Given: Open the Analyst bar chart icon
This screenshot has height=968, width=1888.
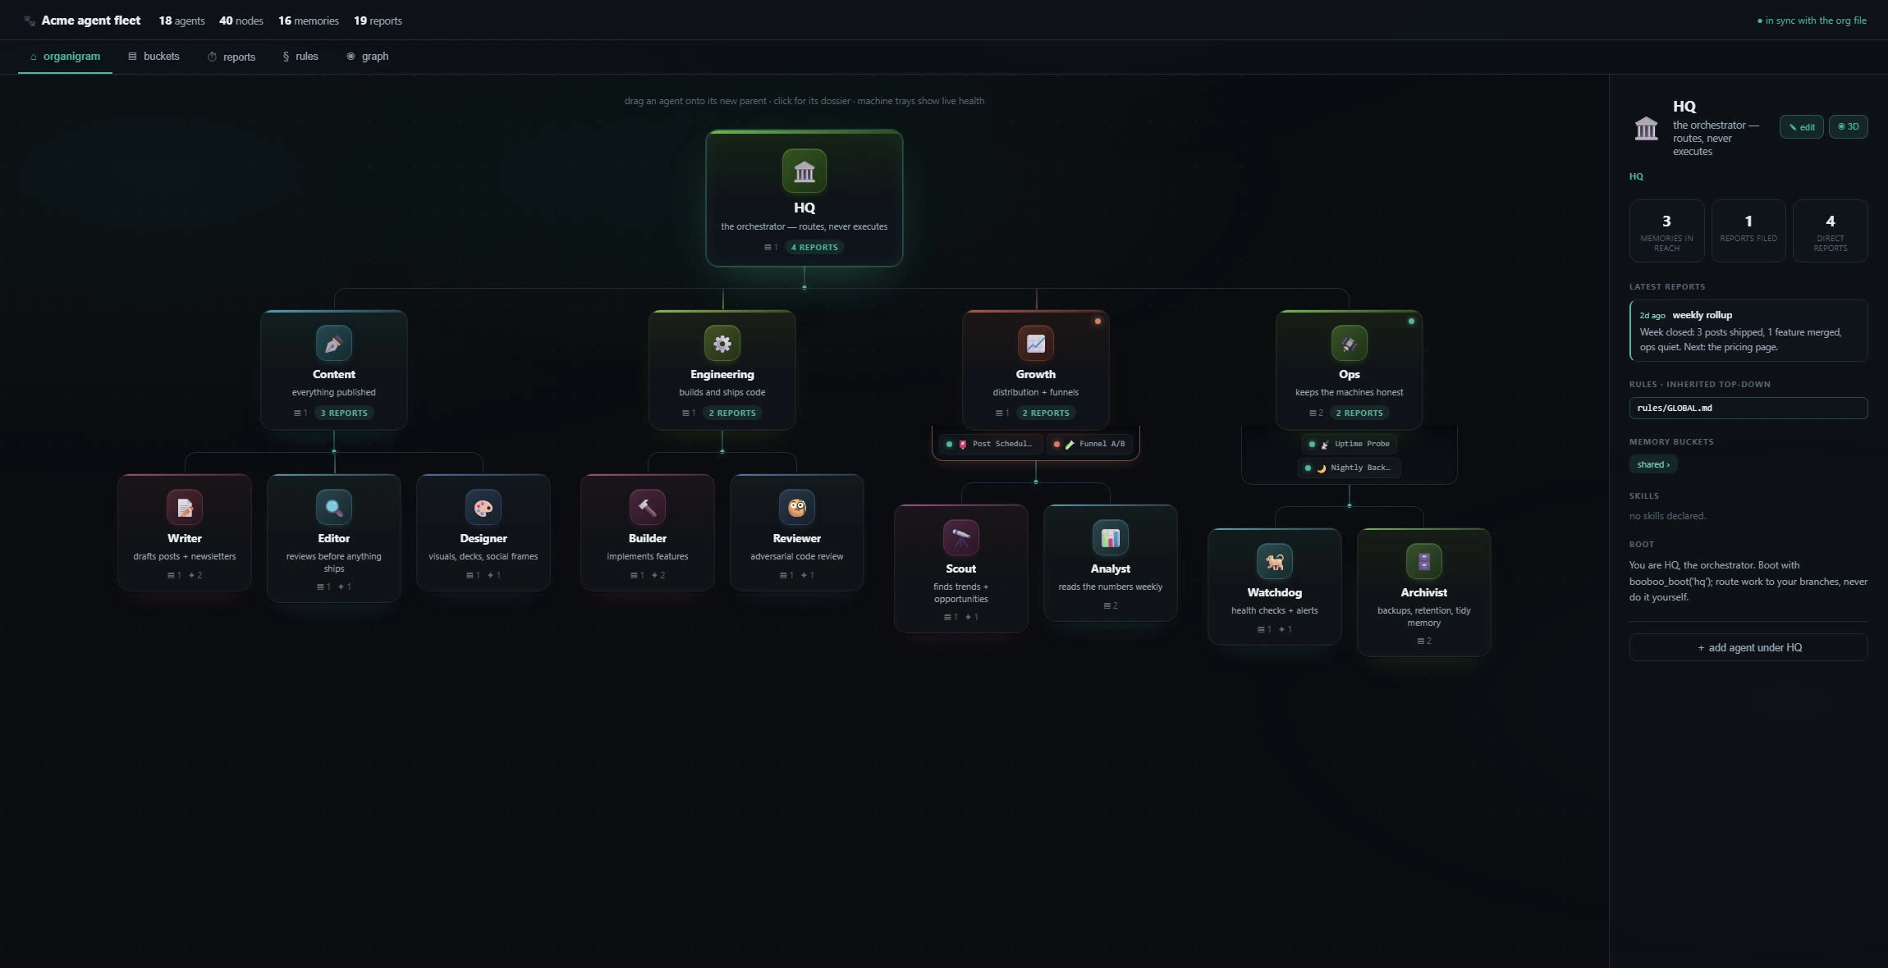Looking at the screenshot, I should [x=1110, y=537].
